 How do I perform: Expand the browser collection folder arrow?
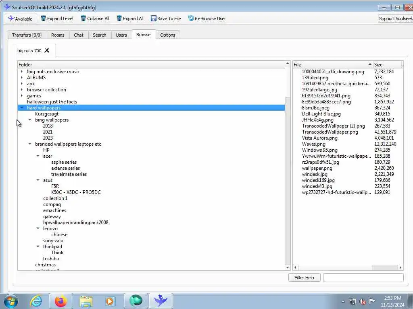22,90
